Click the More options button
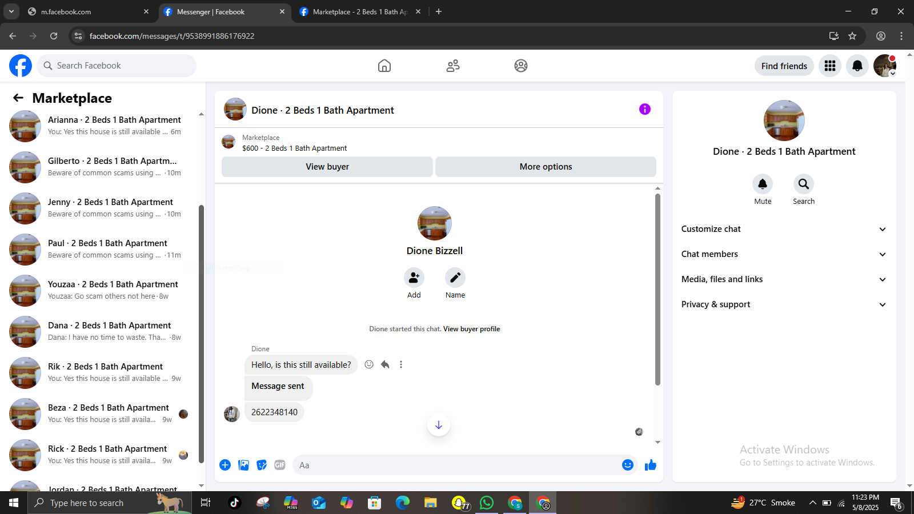Screen dimensions: 914x514 click(x=546, y=167)
